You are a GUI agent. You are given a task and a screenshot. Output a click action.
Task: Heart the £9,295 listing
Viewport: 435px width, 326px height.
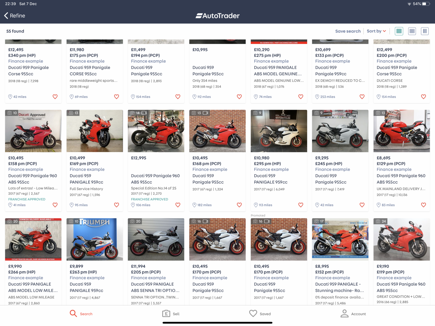(x=362, y=205)
